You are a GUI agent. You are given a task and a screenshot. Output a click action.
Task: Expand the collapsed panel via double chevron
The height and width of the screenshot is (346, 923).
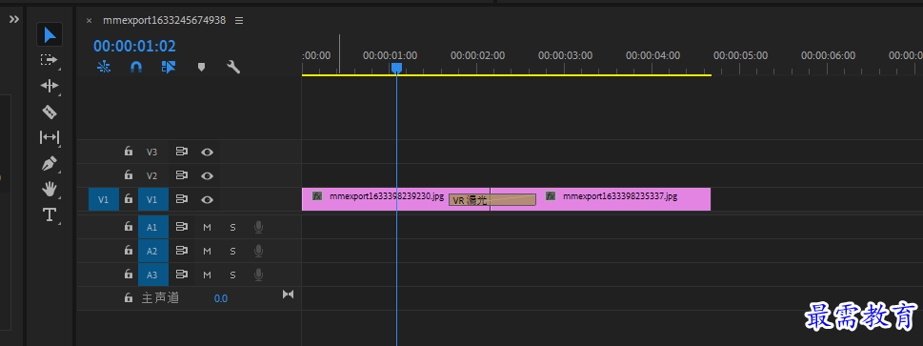[14, 19]
